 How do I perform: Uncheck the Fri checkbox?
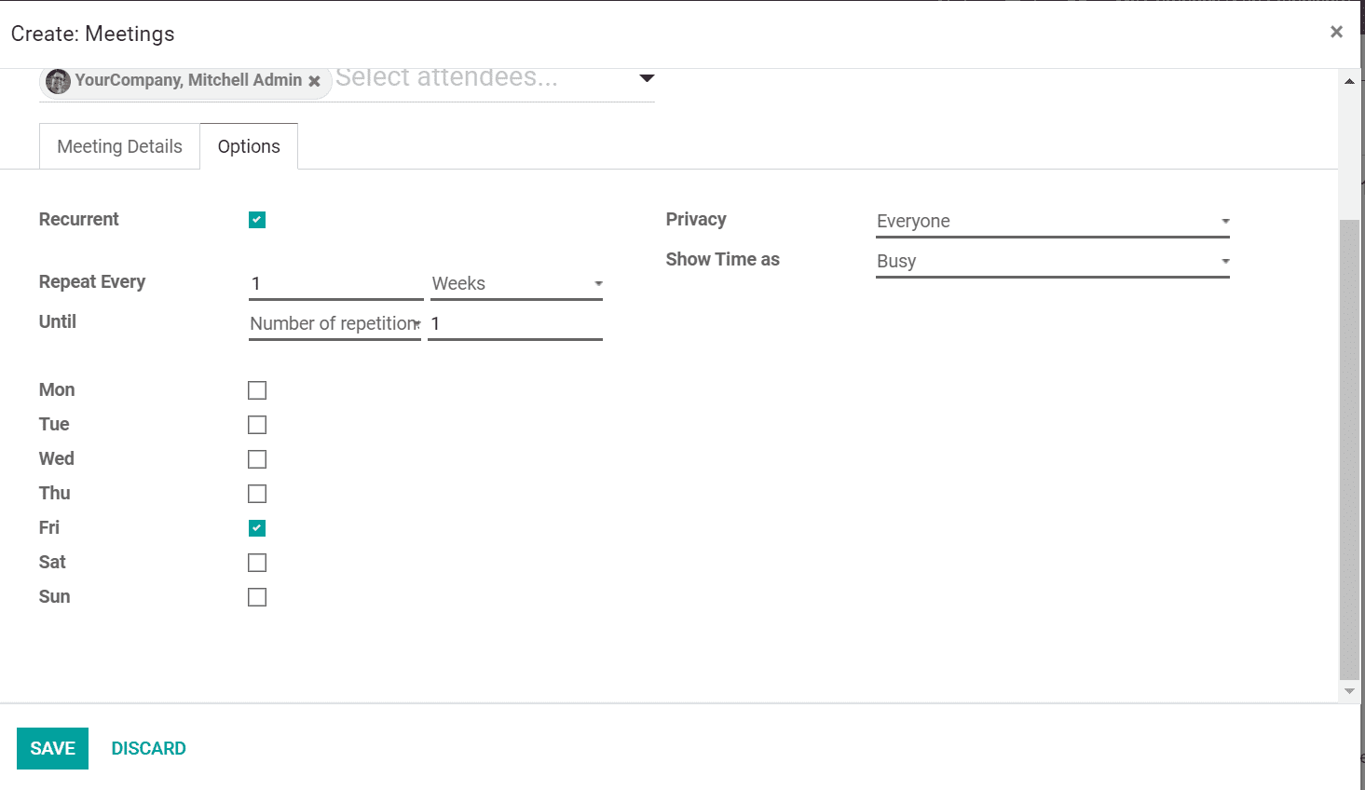pyautogui.click(x=257, y=528)
